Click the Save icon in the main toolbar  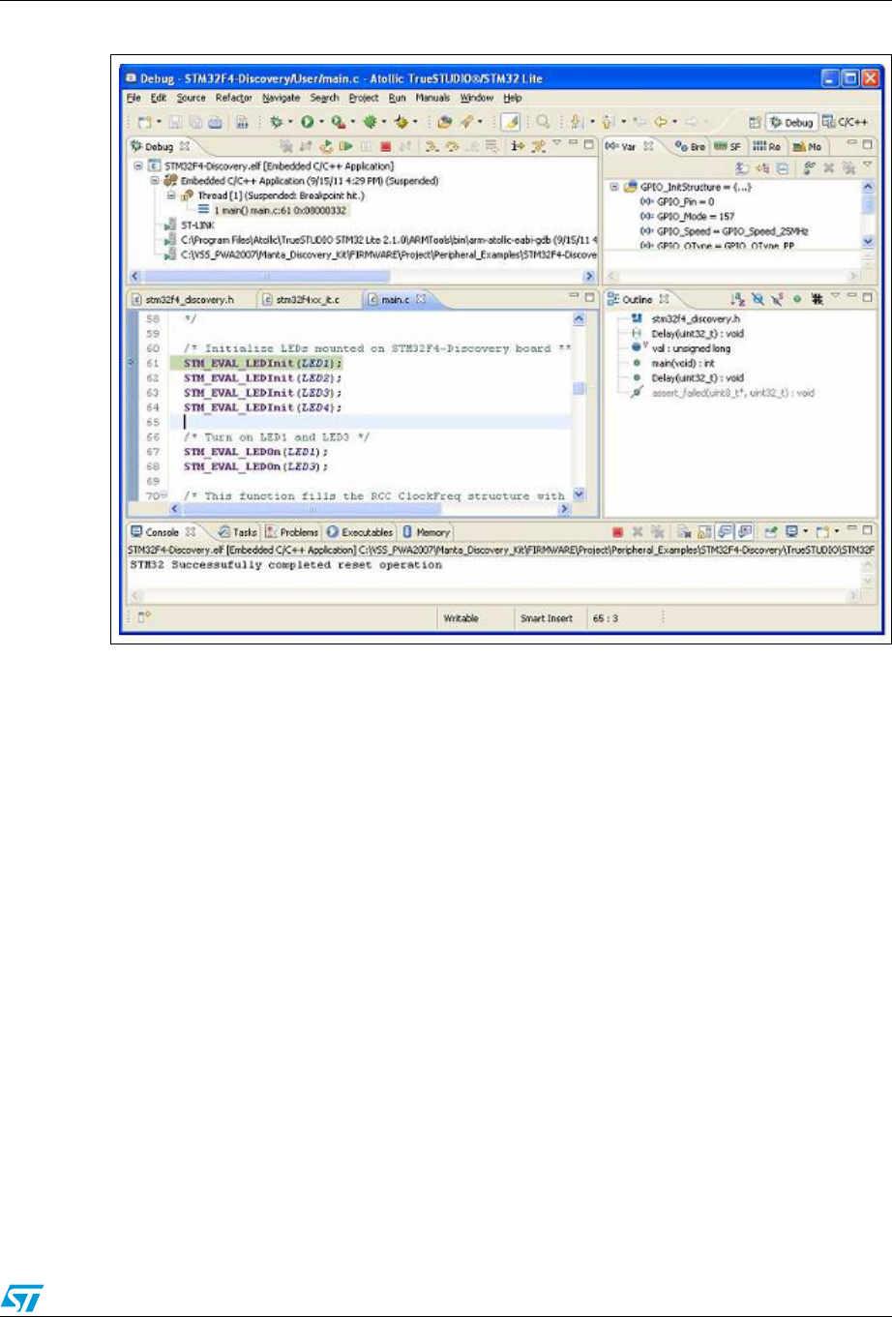(x=175, y=122)
